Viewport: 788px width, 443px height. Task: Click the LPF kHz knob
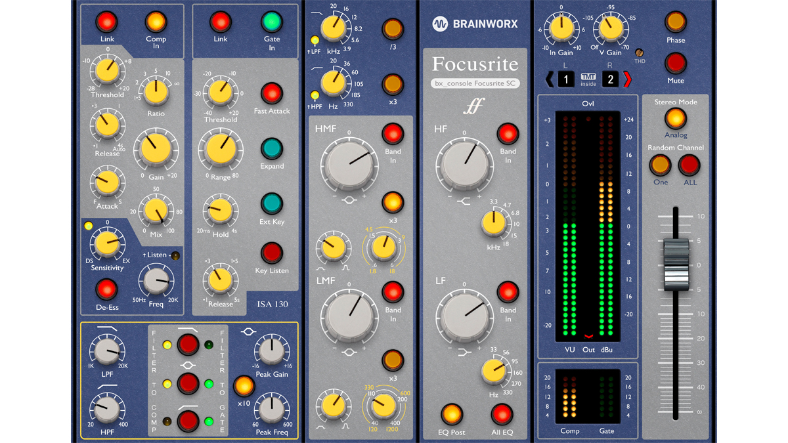coord(334,26)
